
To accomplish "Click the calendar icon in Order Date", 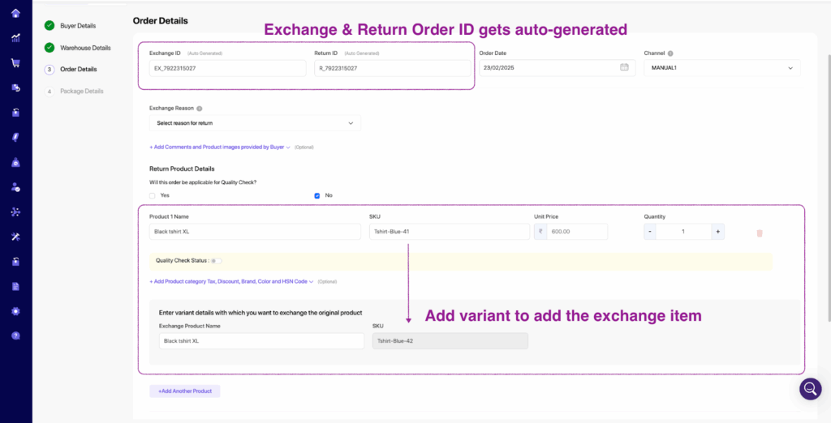I will [x=624, y=67].
